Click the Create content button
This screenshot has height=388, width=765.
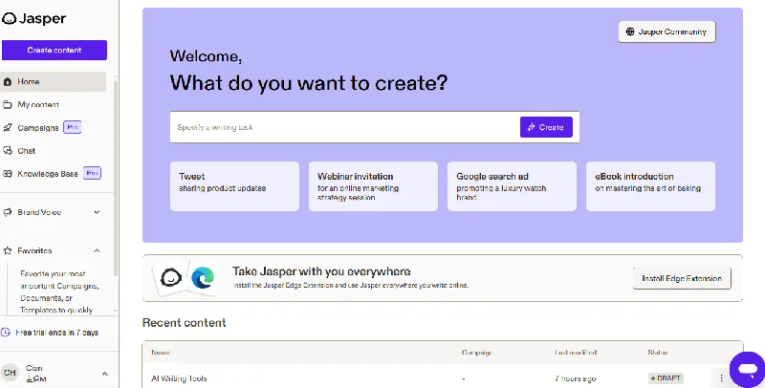(55, 51)
